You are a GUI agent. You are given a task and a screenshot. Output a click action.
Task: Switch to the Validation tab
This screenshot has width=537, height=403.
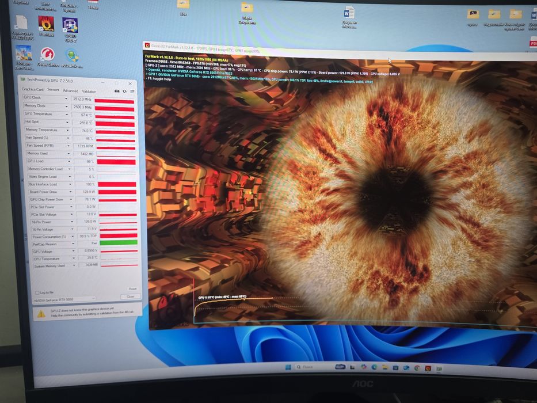(89, 92)
